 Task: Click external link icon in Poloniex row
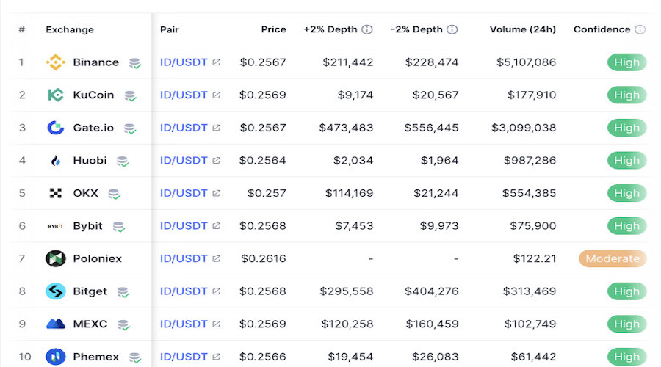216,258
